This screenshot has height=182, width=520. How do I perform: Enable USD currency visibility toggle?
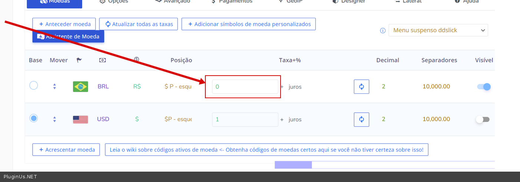483,119
